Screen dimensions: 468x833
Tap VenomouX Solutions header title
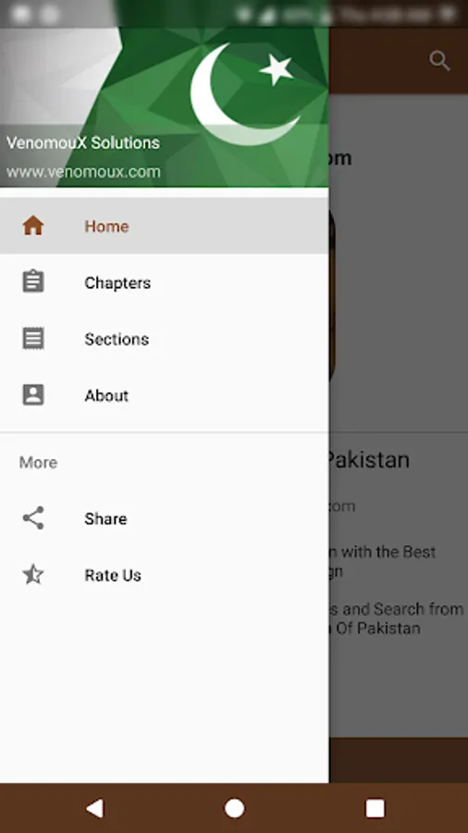(x=82, y=143)
